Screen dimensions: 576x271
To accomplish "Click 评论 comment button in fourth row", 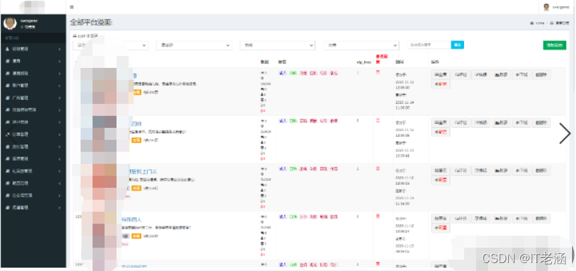I will click(460, 218).
